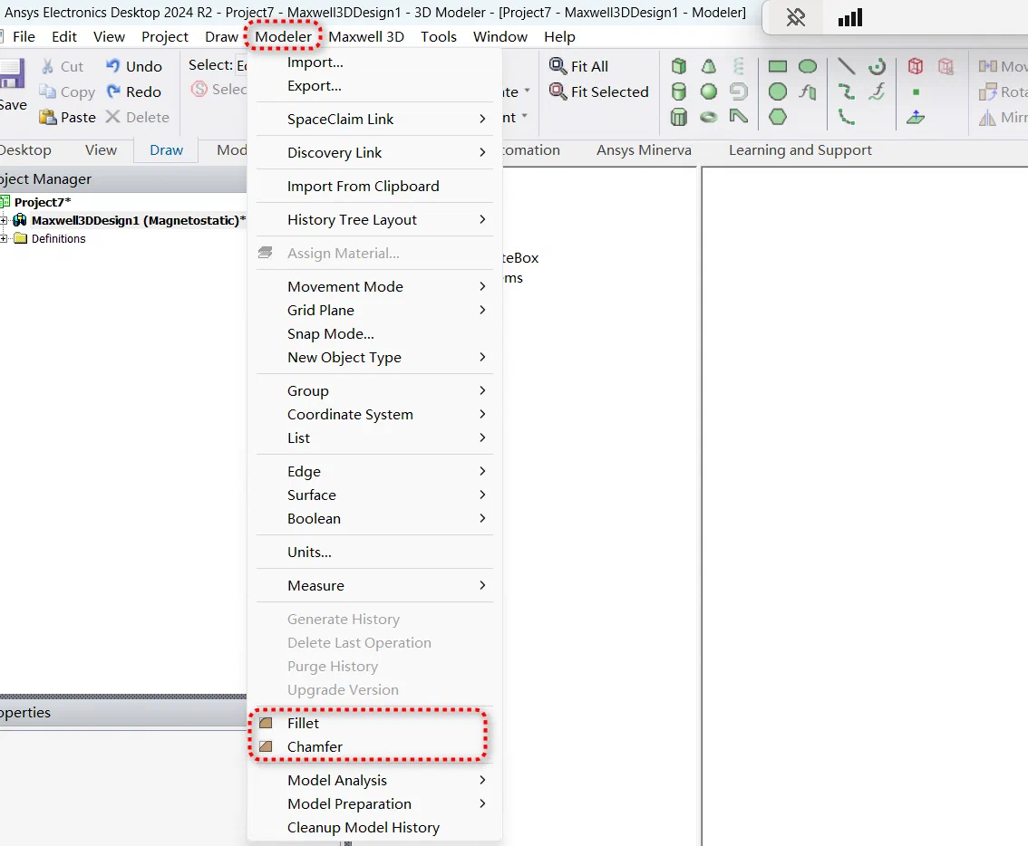Open the Coordinate System submenu
This screenshot has height=846, width=1028.
pos(374,414)
